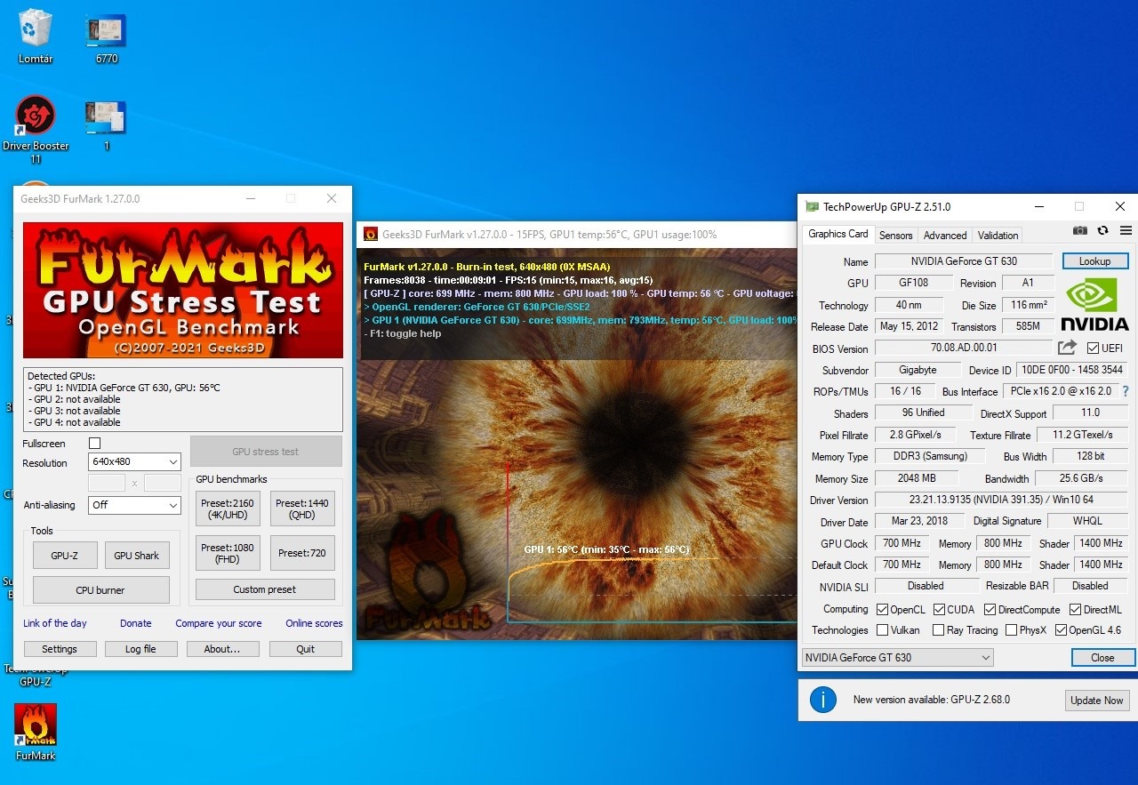This screenshot has height=785, width=1138.
Task: Toggle the OpenCL checkbox
Action: pyautogui.click(x=882, y=609)
